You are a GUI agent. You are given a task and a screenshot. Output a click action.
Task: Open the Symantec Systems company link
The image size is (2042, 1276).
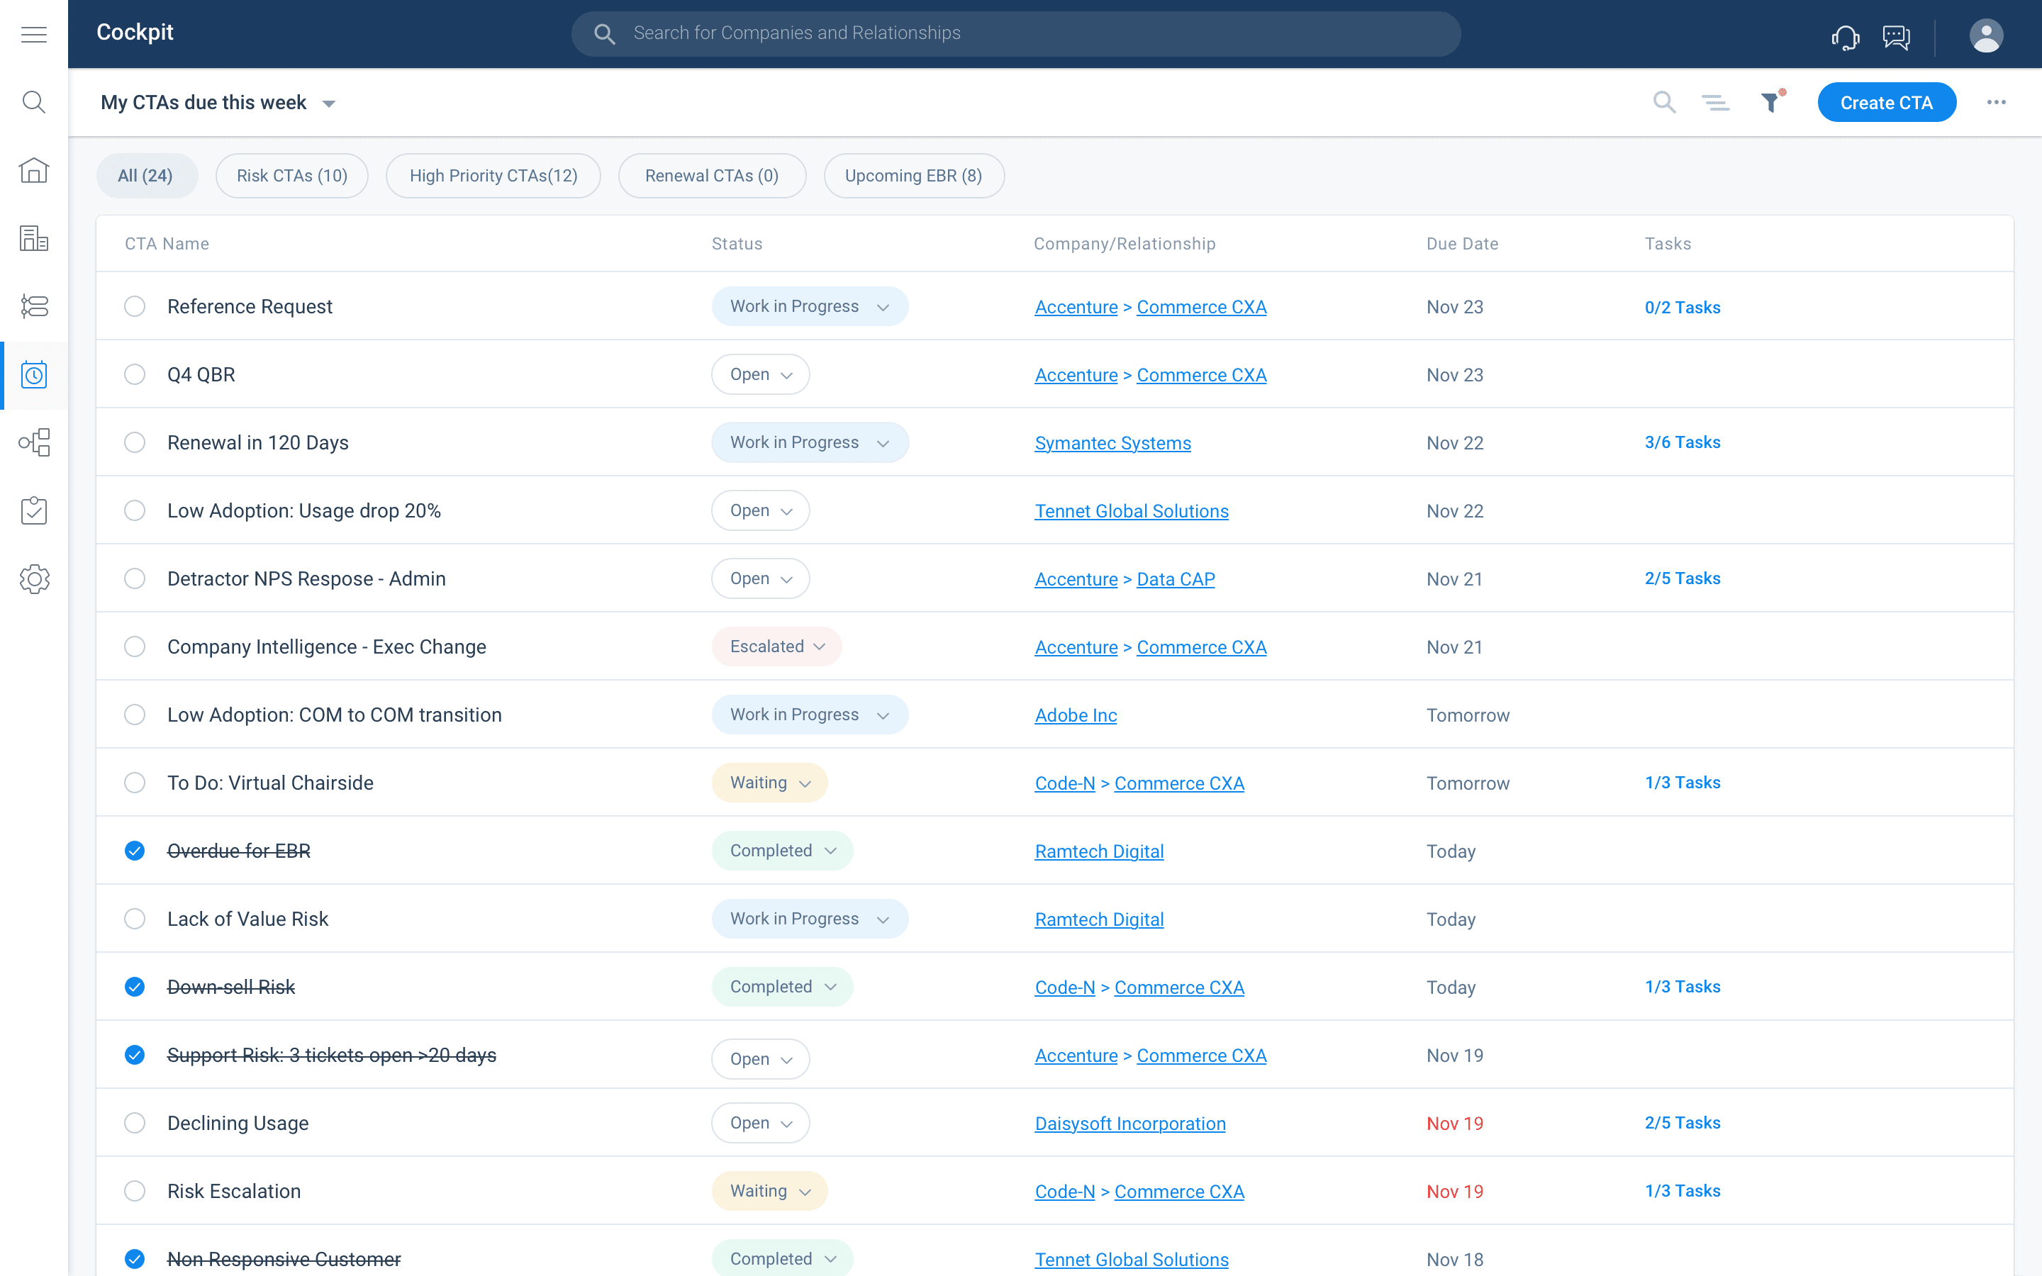1112,443
